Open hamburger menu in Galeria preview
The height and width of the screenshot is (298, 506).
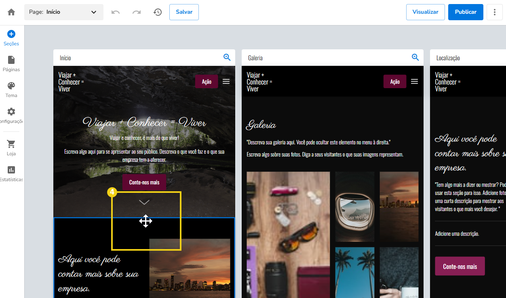point(414,81)
